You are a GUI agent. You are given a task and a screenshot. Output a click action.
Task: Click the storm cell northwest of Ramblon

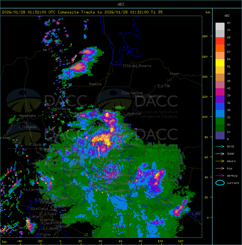(x=78, y=67)
